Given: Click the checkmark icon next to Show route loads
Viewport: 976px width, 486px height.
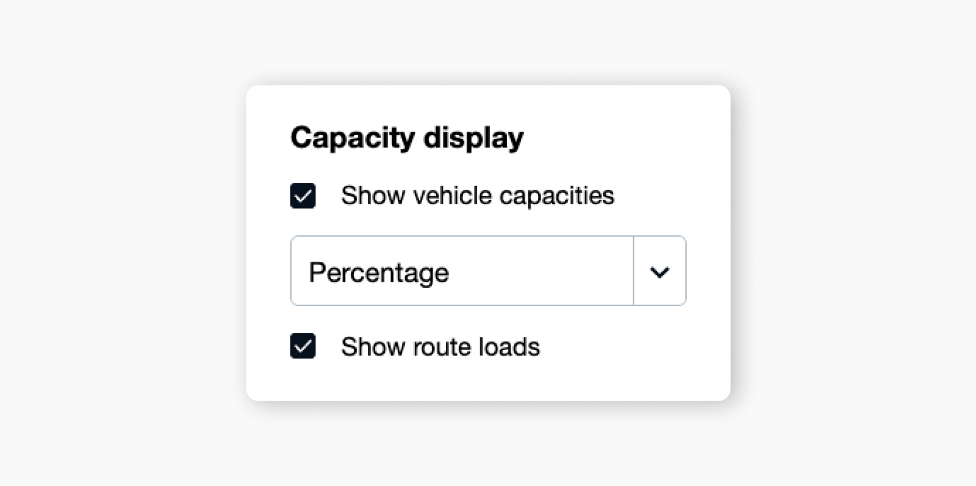Looking at the screenshot, I should [303, 346].
